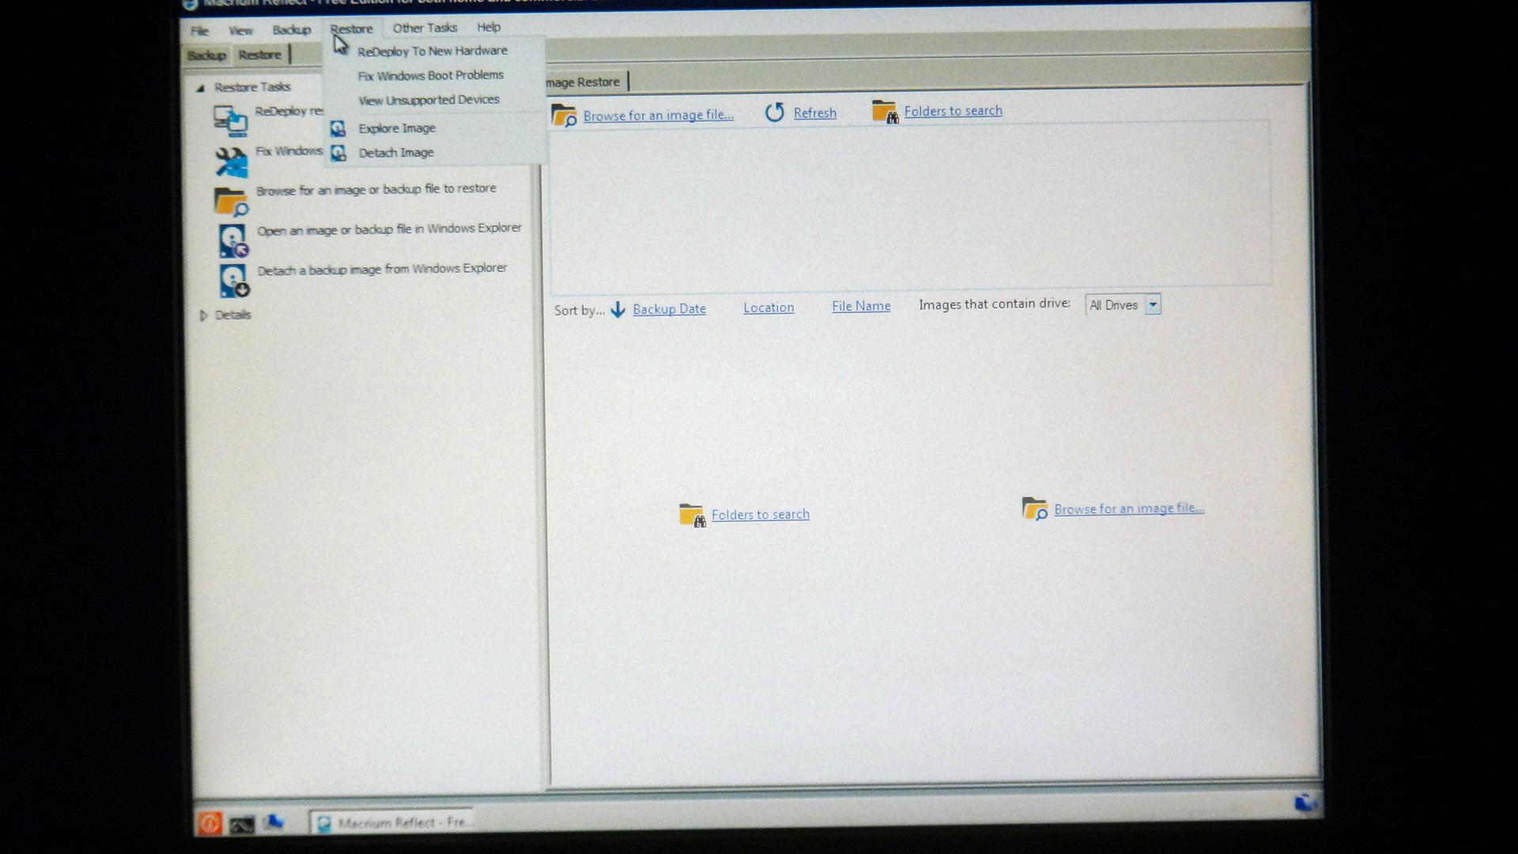1518x854 pixels.
Task: Click the Refresh arrow icon
Action: coord(775,113)
